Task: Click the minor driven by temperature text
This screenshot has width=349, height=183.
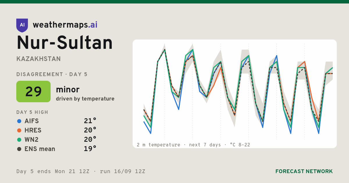Action: pos(85,94)
